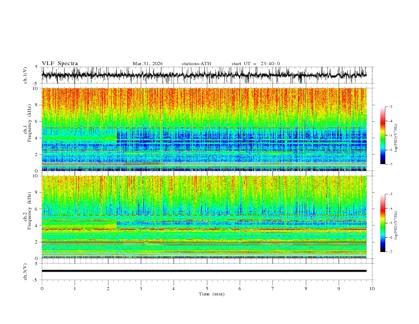Click tick label "6" on the Time axis

[x=240, y=289]
